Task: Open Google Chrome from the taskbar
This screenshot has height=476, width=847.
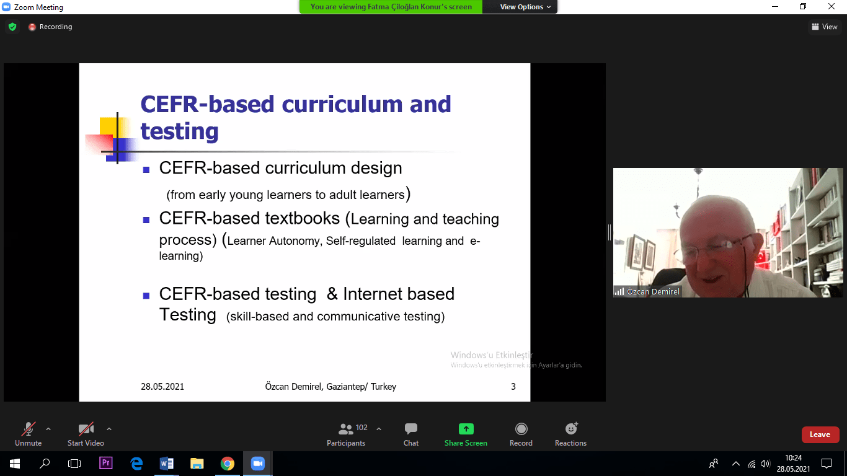Action: [228, 464]
